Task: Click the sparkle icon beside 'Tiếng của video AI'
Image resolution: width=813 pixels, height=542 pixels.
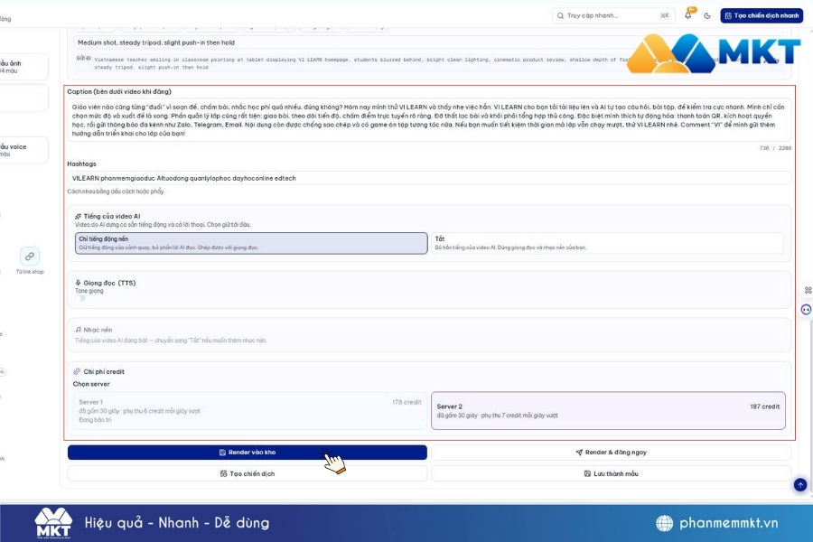Action: click(x=78, y=216)
